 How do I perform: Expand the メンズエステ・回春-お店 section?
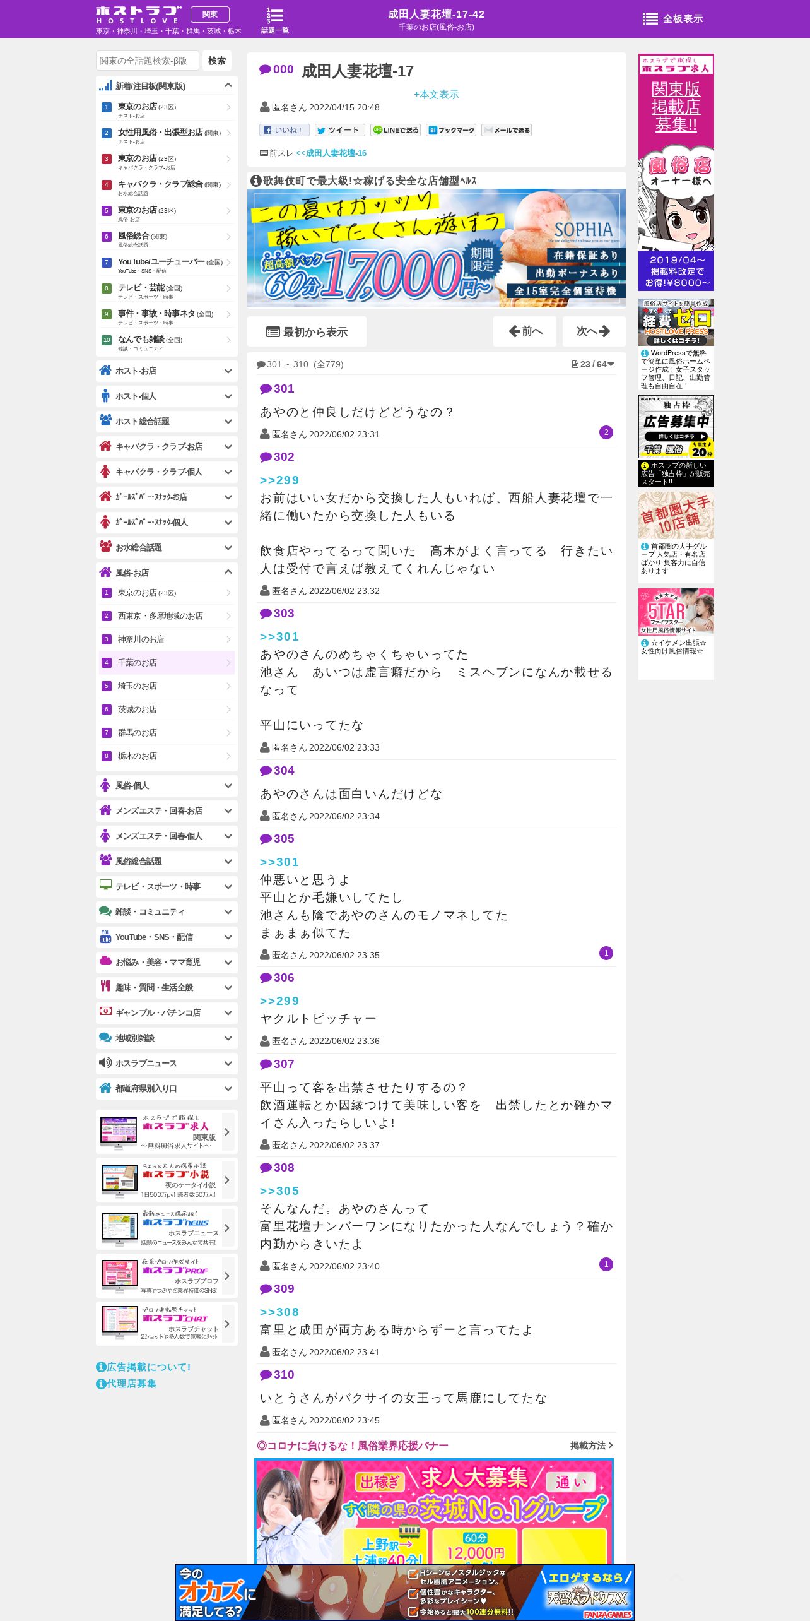click(x=228, y=810)
